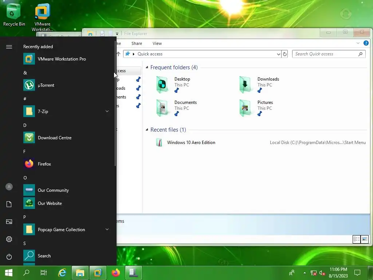Jump to letter O header
This screenshot has width=373, height=280.
click(x=25, y=178)
